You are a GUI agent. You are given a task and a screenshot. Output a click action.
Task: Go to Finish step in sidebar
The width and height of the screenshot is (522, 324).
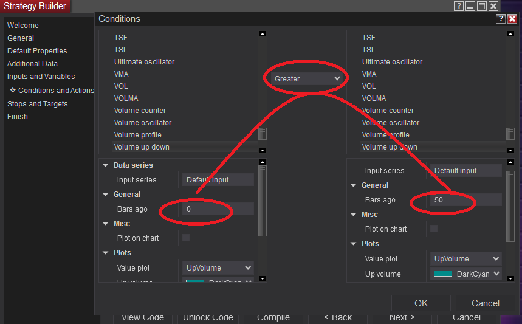tap(18, 117)
